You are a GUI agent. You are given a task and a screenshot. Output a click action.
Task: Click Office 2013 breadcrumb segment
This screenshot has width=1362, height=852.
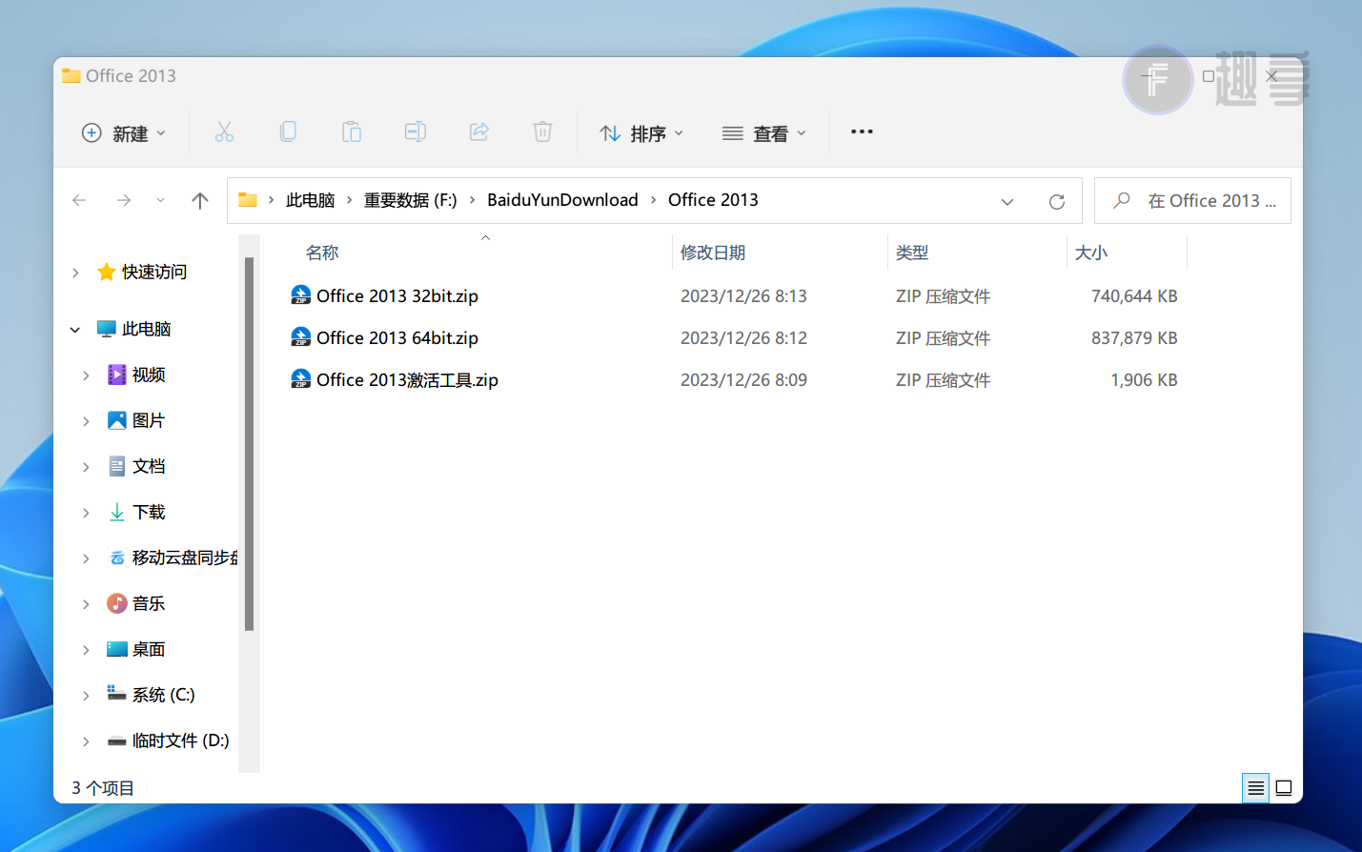point(713,200)
